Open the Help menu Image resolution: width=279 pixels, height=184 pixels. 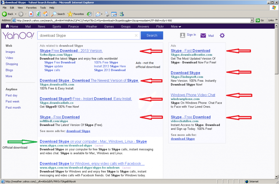[x=52, y=8]
